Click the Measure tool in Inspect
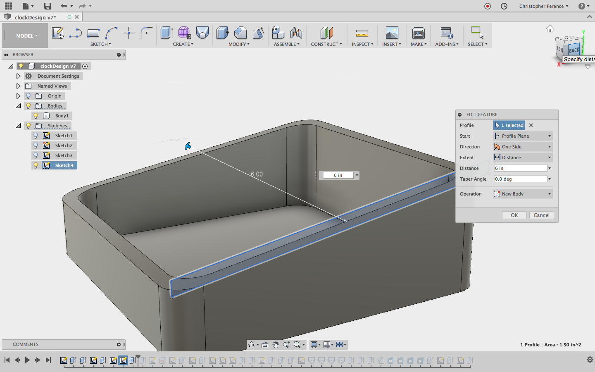The width and height of the screenshot is (595, 372). click(362, 33)
